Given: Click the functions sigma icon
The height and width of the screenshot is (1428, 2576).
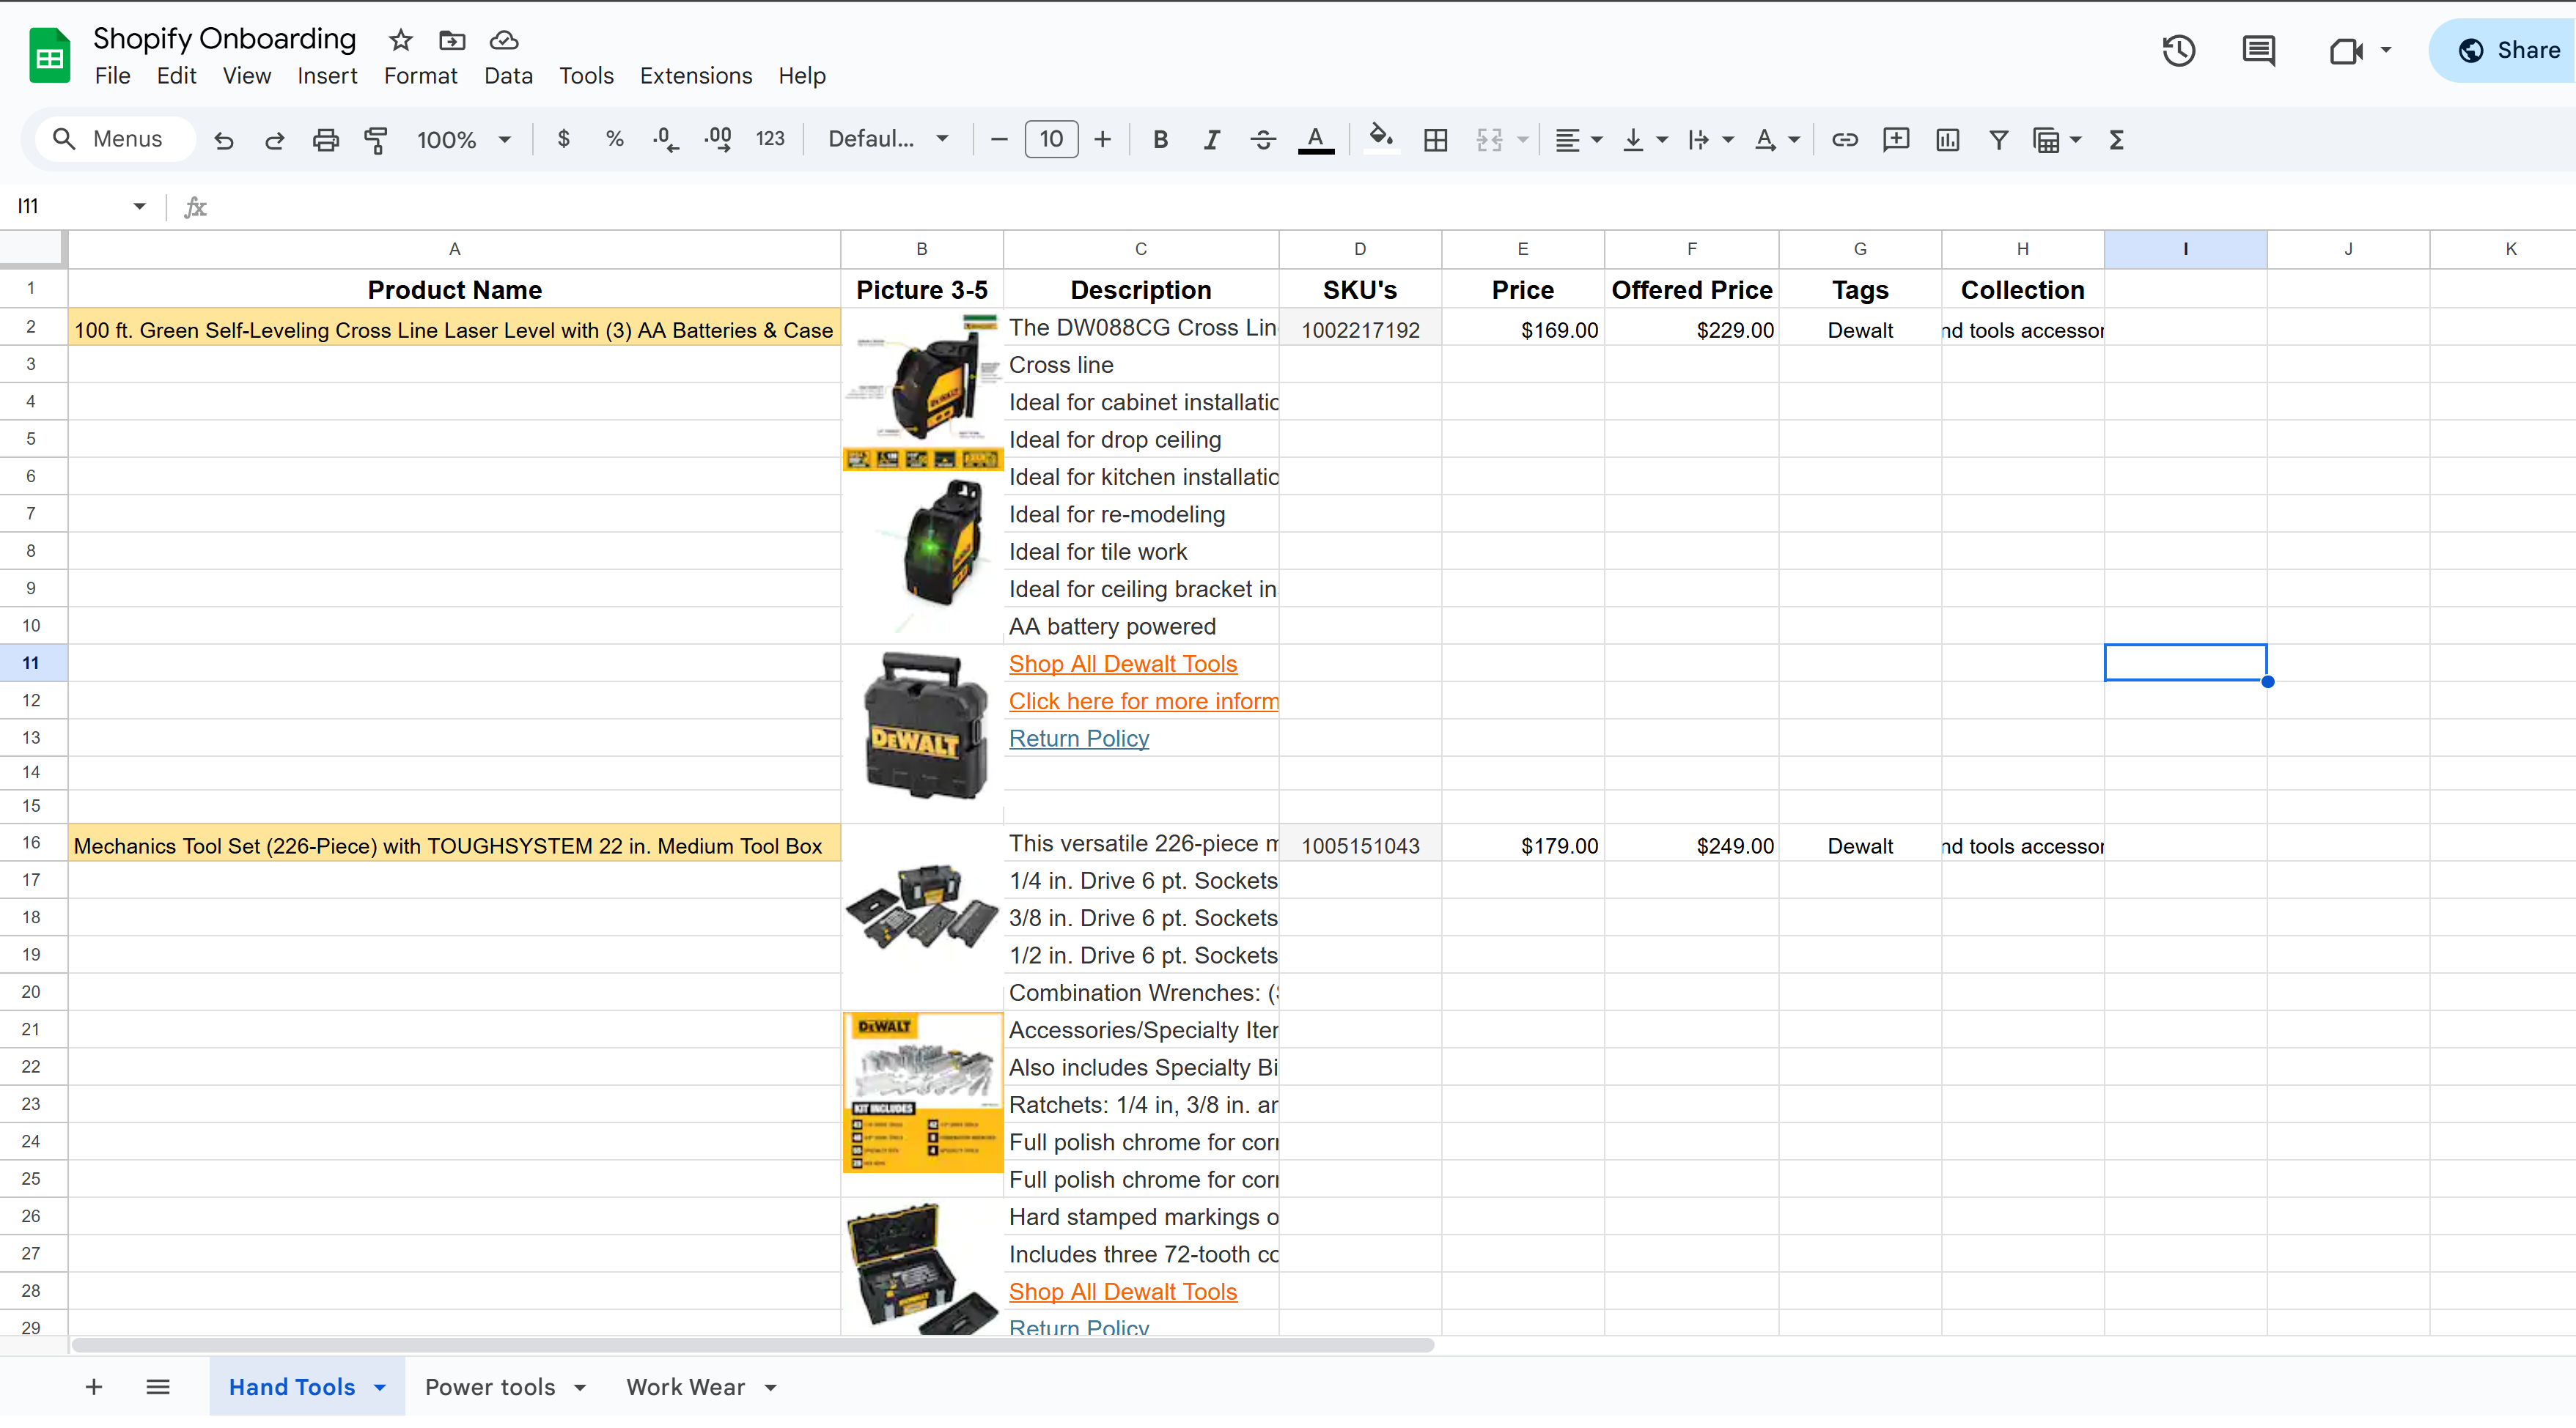Looking at the screenshot, I should 2116,140.
